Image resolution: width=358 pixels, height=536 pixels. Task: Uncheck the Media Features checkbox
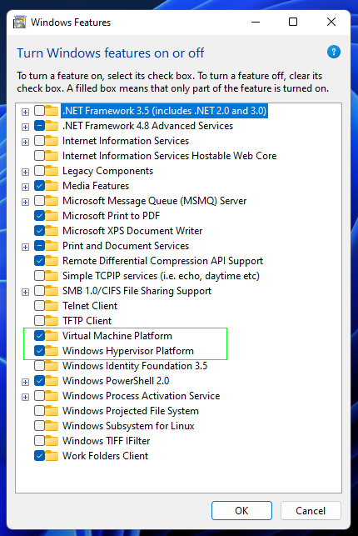(x=40, y=186)
